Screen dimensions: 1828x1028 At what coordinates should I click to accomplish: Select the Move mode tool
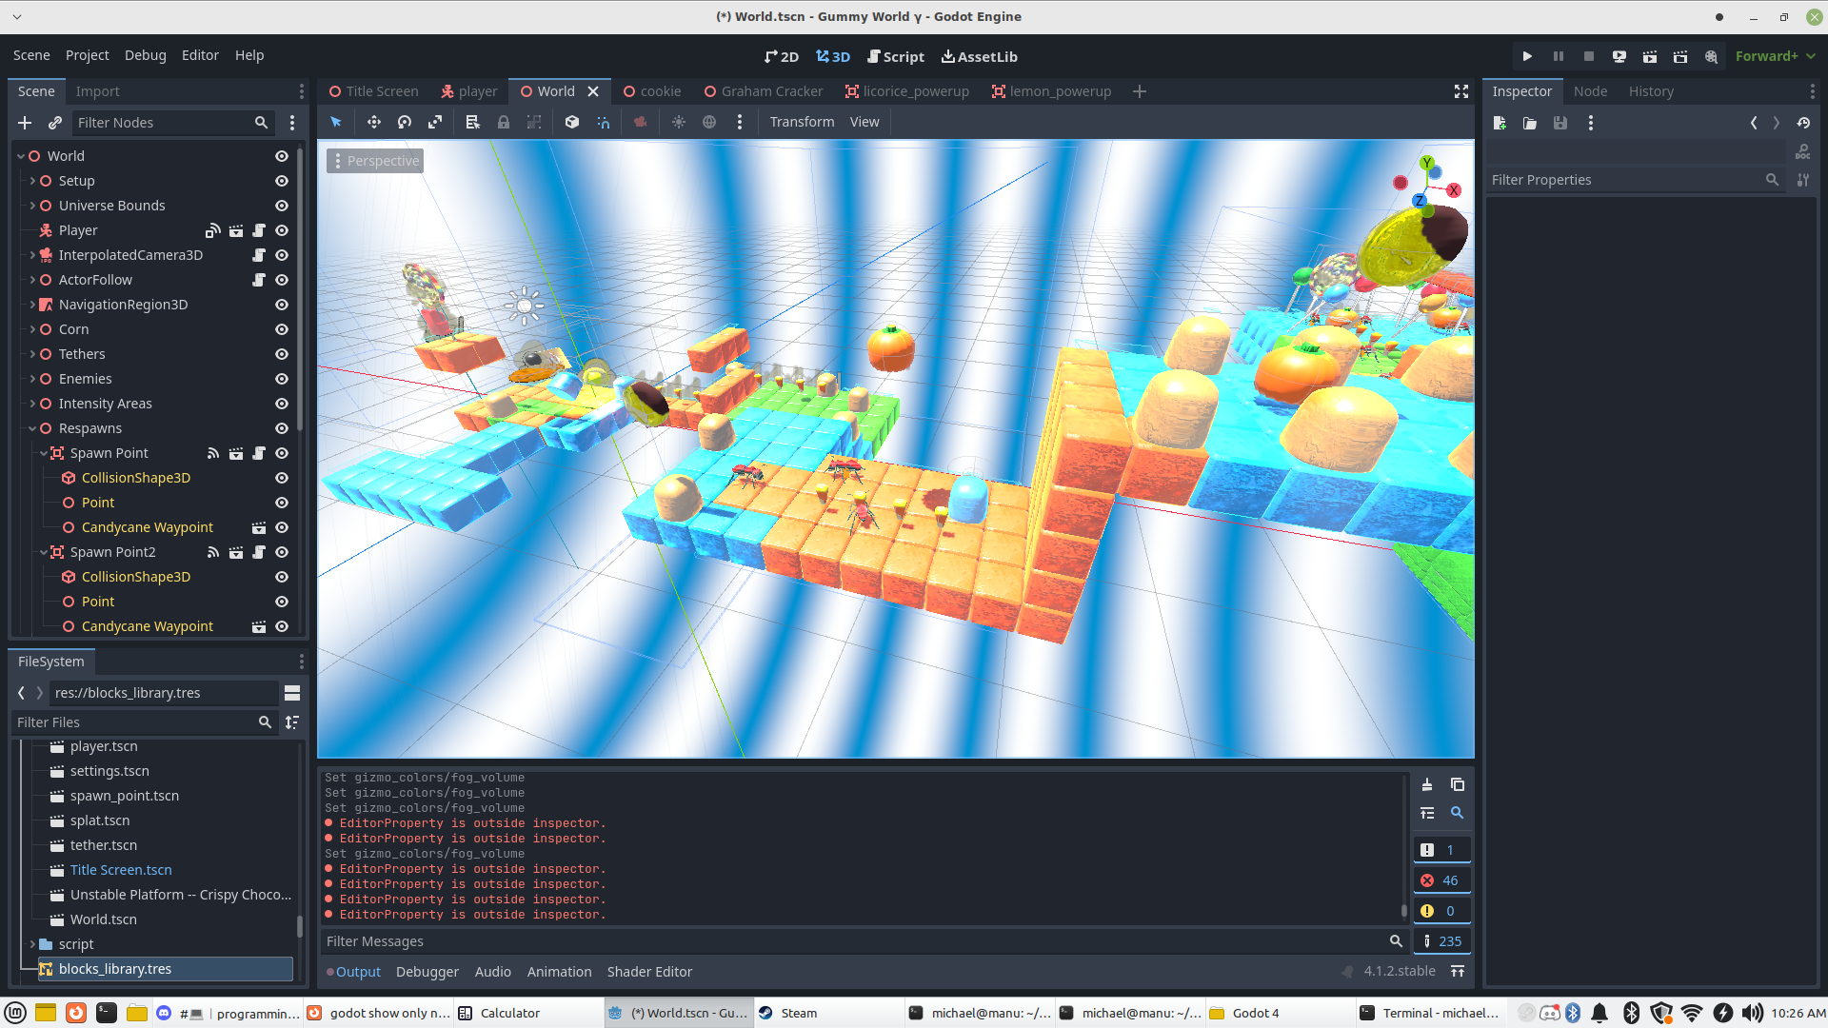tap(373, 122)
